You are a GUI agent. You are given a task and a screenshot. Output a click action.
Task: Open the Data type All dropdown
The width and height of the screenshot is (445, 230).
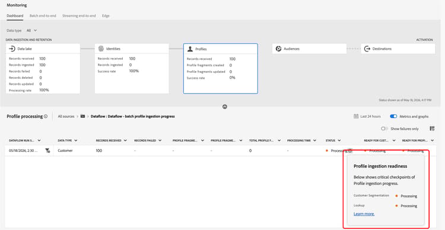click(32, 30)
